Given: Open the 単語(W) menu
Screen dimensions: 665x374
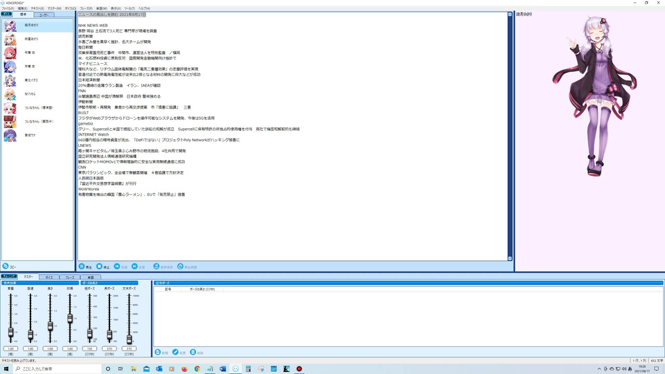Looking at the screenshot, I should click(101, 8).
